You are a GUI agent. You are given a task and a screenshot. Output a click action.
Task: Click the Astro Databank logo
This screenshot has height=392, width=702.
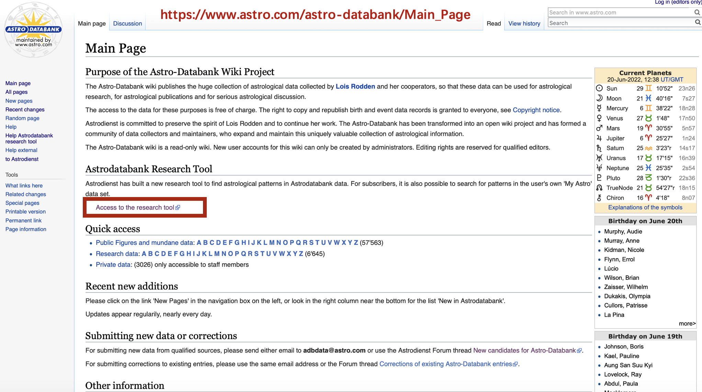[x=33, y=30]
